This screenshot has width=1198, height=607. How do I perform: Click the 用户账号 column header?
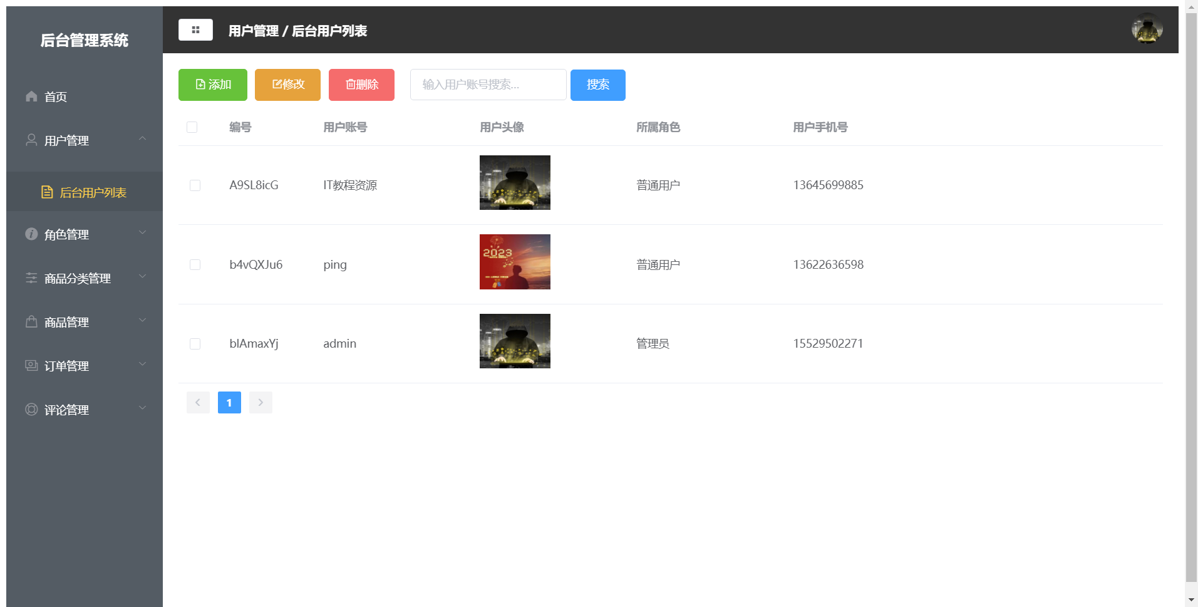coord(345,127)
